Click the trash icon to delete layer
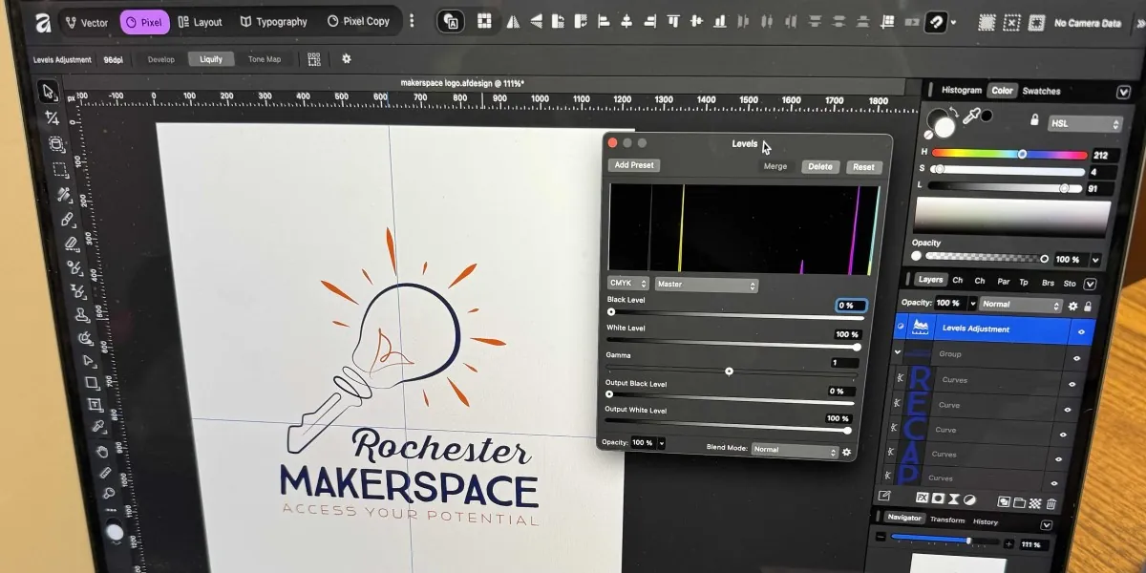The image size is (1146, 573). click(1051, 502)
